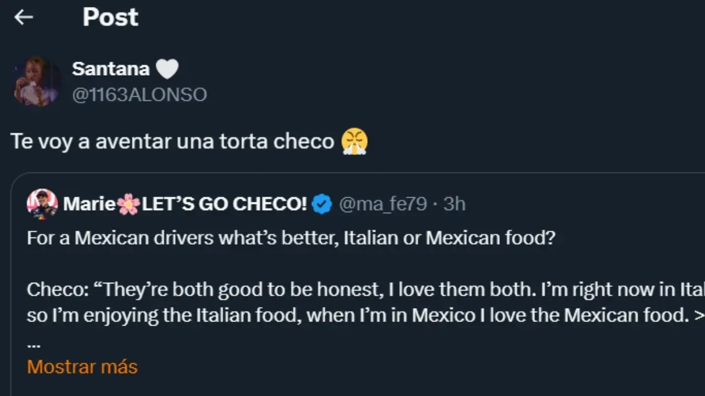The height and width of the screenshot is (396, 705).
Task: Click the Post header title
Action: click(x=110, y=17)
